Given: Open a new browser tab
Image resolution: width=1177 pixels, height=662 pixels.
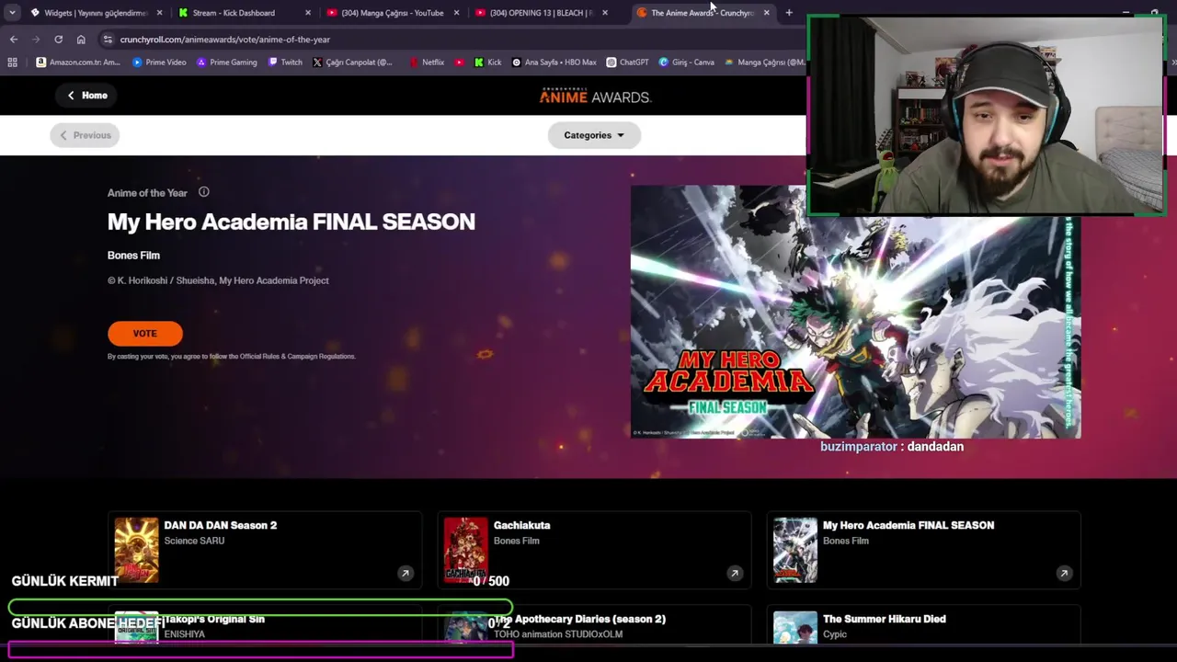Looking at the screenshot, I should pos(789,13).
